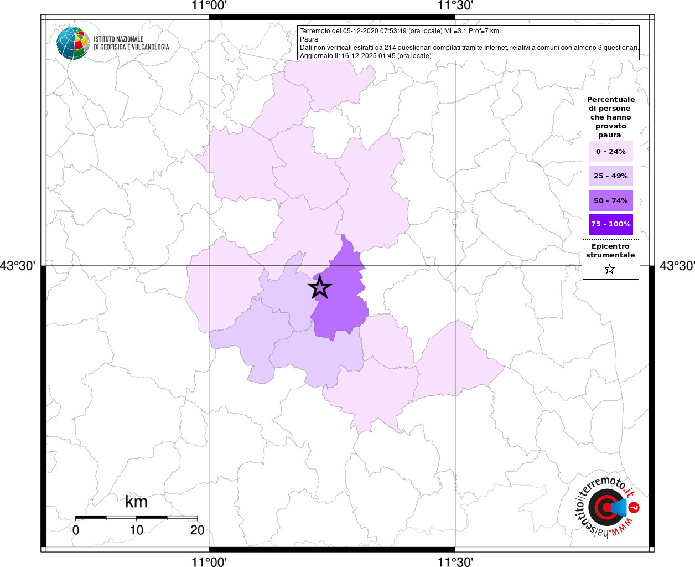Click the haisentitoilterremoto.it logo
Image resolution: width=695 pixels, height=567 pixels.
(x=607, y=507)
